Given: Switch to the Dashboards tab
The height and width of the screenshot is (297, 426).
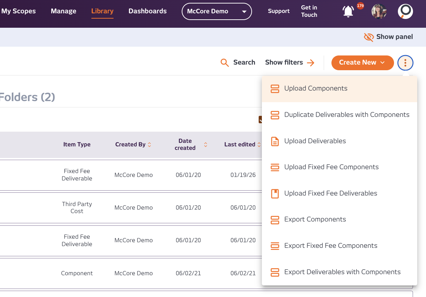Looking at the screenshot, I should (x=148, y=11).
